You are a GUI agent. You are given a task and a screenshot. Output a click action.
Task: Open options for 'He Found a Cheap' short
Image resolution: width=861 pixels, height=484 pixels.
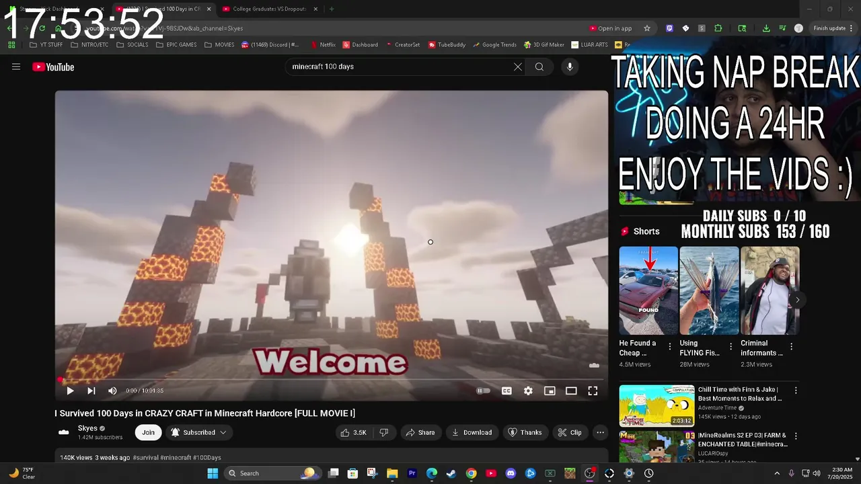(x=669, y=347)
